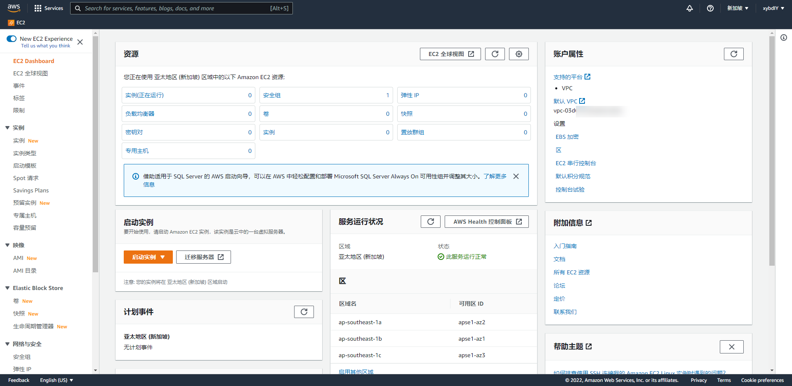Open 弹性 IP resource tile
The image size is (792, 386).
[x=464, y=95]
